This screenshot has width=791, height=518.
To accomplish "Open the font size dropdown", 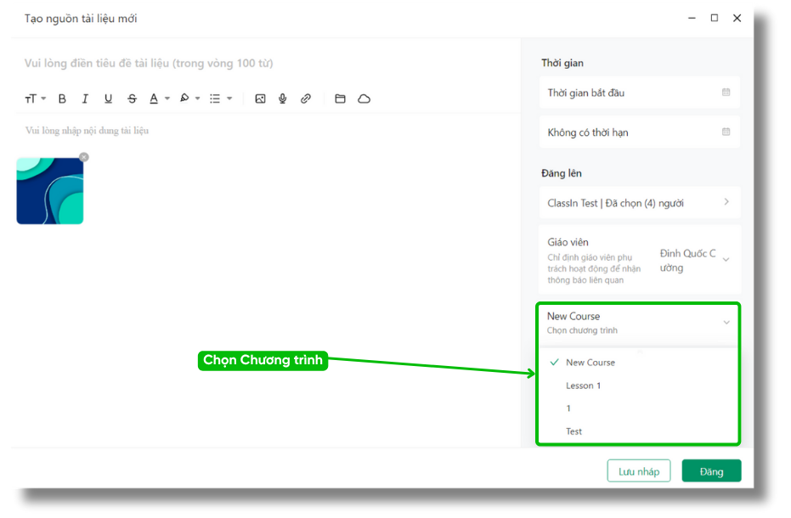I will (35, 99).
